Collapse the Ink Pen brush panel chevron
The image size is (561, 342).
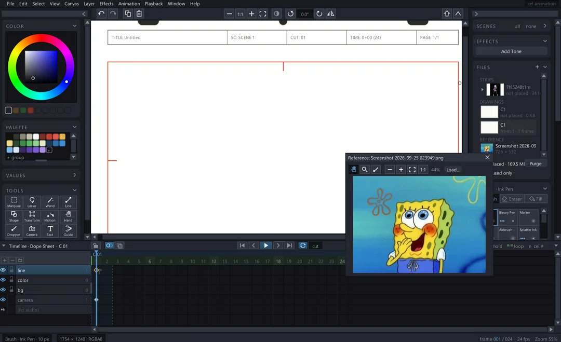(x=545, y=189)
